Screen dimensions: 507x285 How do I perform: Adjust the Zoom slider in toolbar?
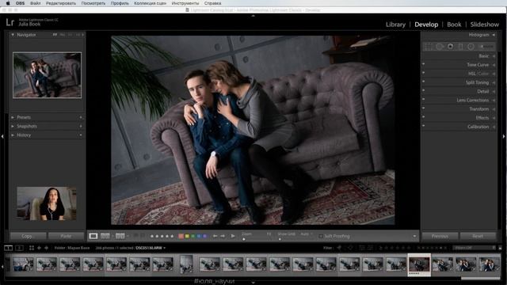[244, 239]
